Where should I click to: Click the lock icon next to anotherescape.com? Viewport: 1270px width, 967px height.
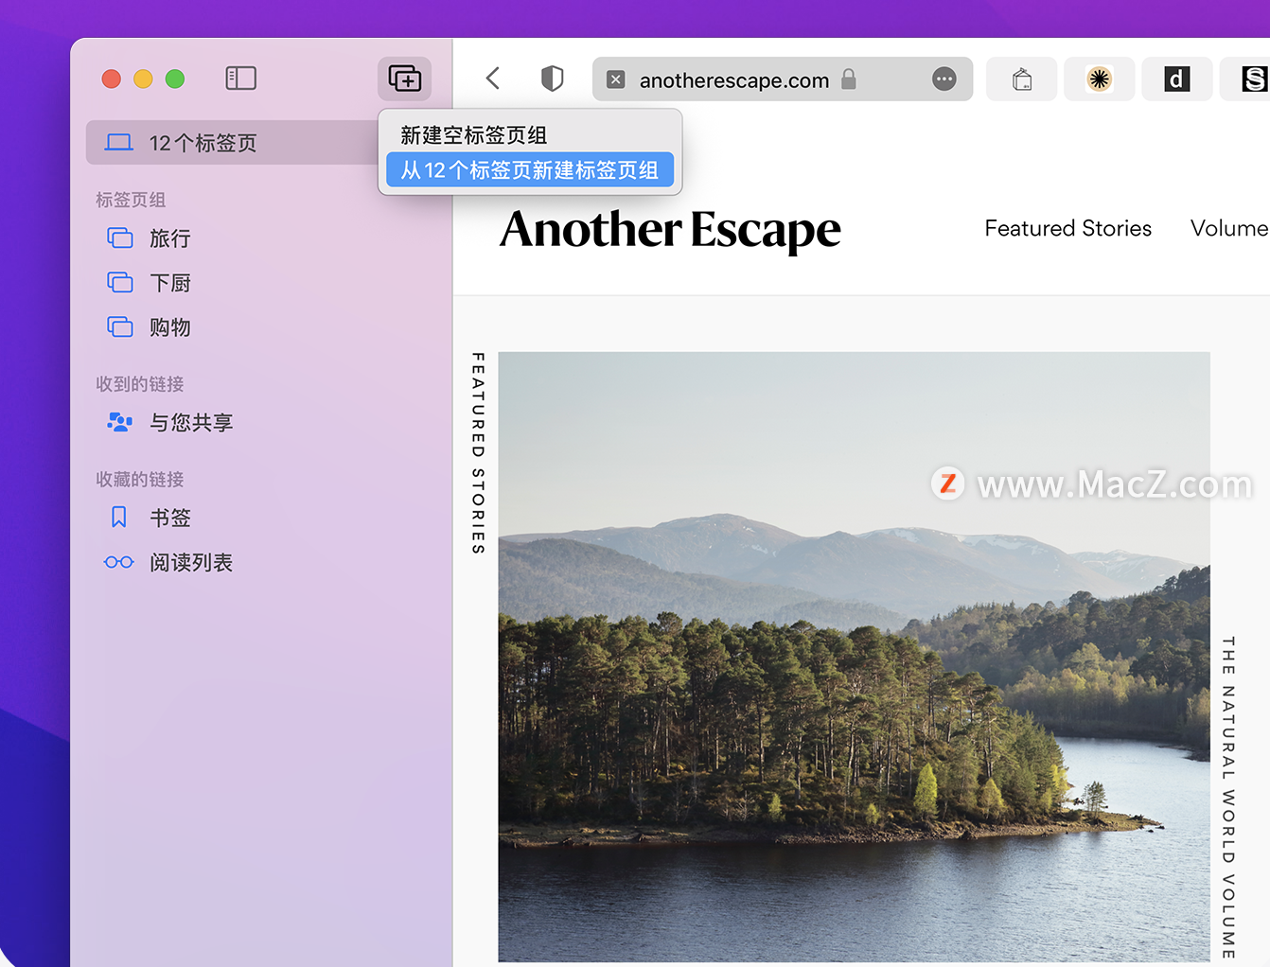(x=848, y=79)
